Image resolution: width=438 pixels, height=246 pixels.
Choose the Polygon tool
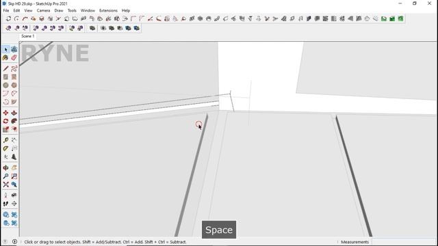click(x=14, y=85)
